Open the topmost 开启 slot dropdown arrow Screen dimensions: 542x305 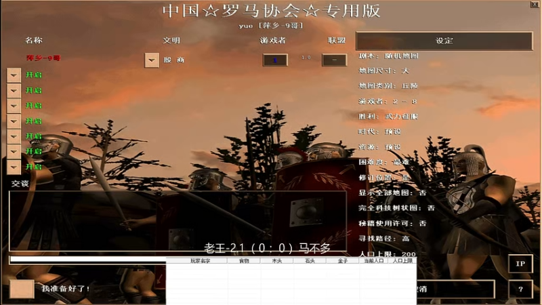14,75
